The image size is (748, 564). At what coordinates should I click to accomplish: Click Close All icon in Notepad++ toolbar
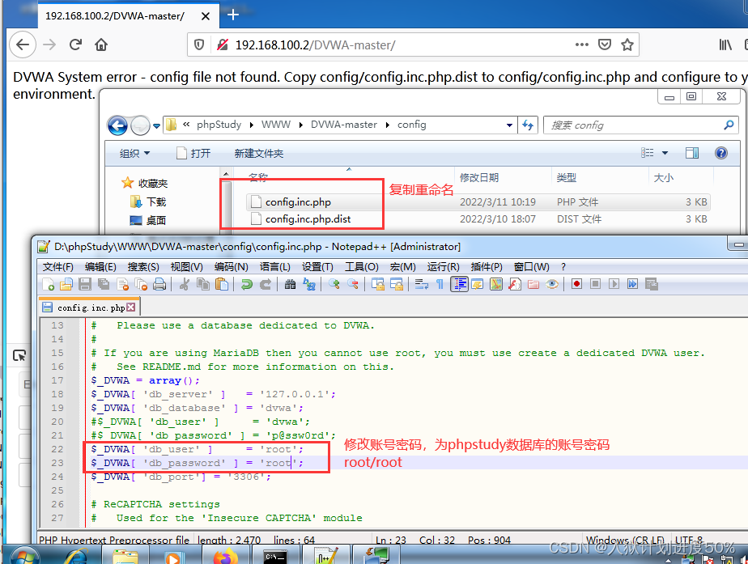click(x=141, y=284)
